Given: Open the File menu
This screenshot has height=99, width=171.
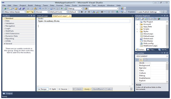Looking at the screenshot, I should coord(4,5).
